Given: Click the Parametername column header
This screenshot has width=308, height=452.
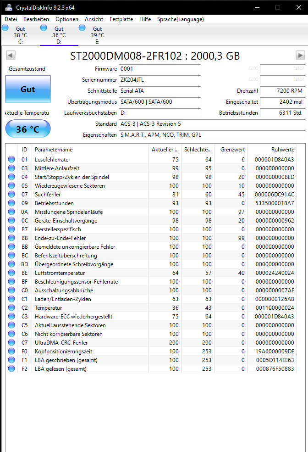Looking at the screenshot, I should click(x=90, y=150).
